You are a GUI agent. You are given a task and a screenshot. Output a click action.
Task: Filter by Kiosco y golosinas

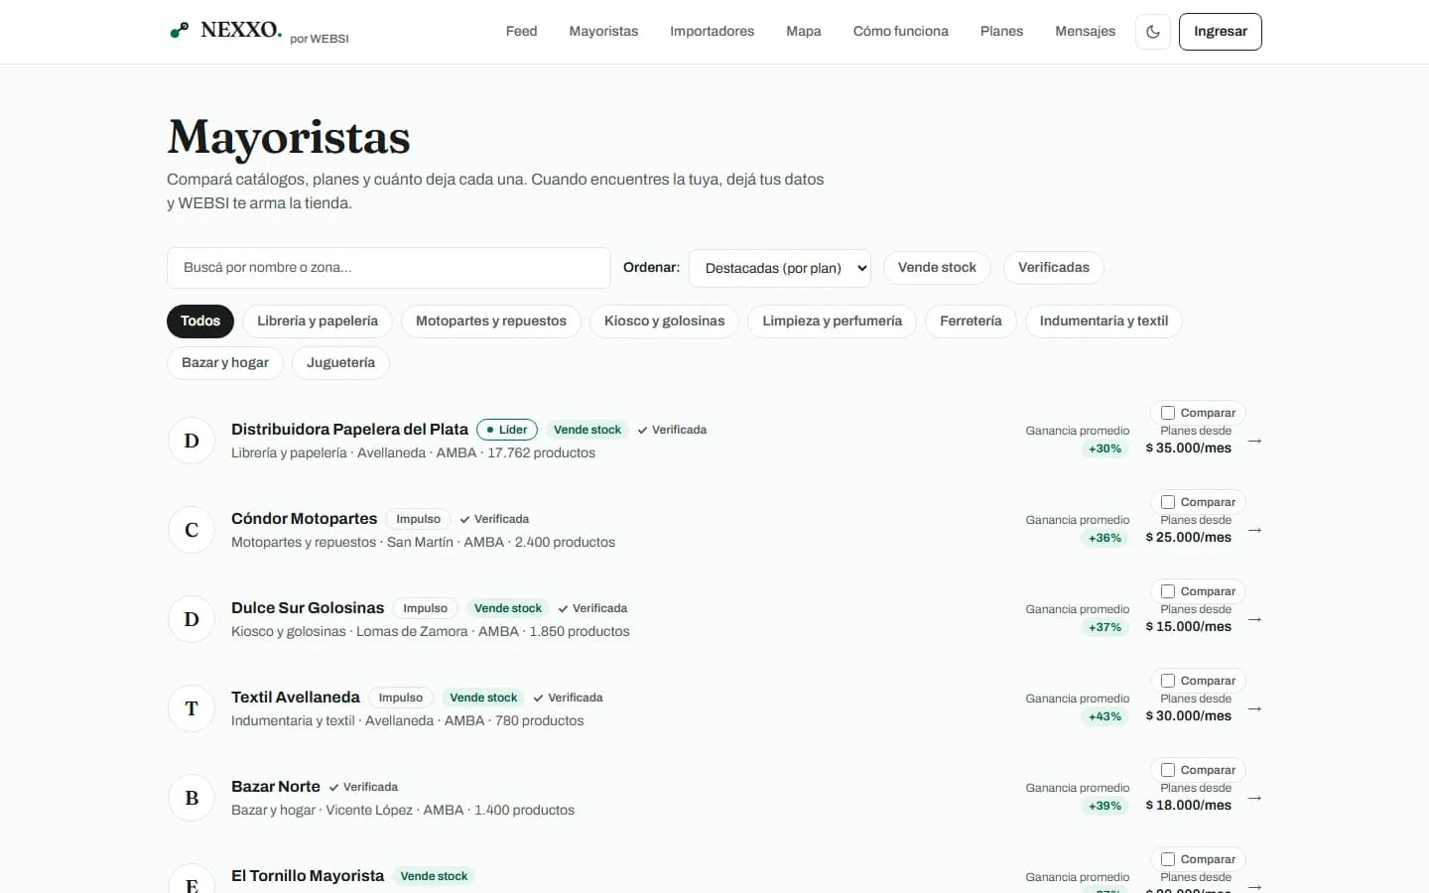coord(665,321)
